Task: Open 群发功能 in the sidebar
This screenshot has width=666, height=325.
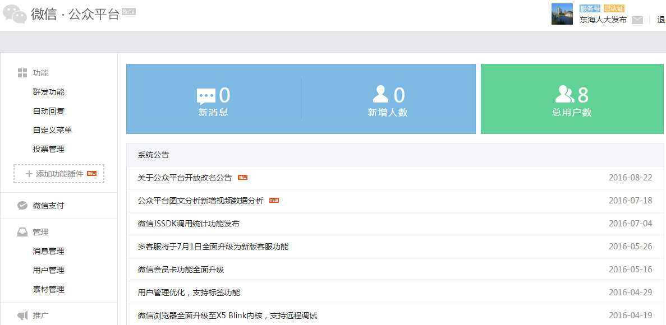Action: (48, 92)
